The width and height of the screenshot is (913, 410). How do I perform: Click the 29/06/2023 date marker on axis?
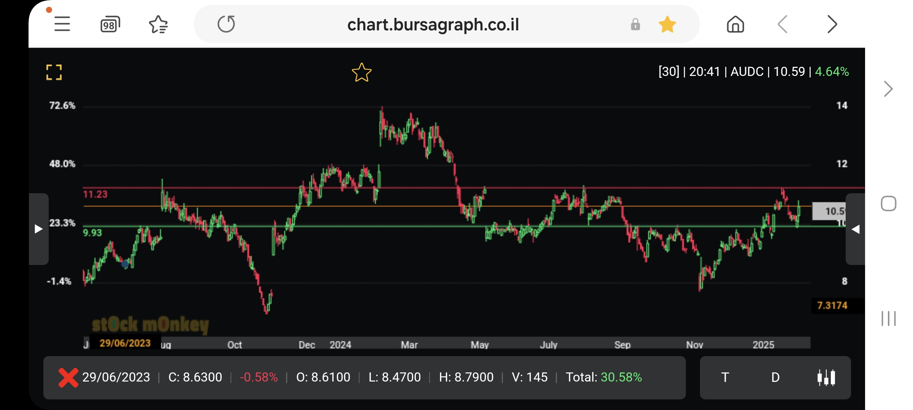[125, 343]
